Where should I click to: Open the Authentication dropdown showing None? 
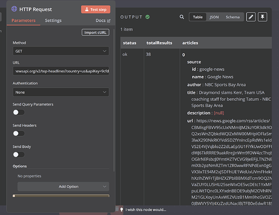[61, 92]
